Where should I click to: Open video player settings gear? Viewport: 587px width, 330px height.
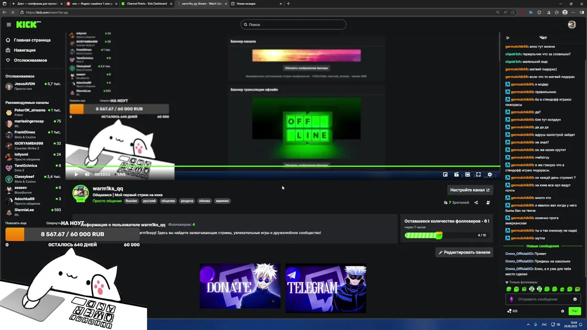(489, 174)
